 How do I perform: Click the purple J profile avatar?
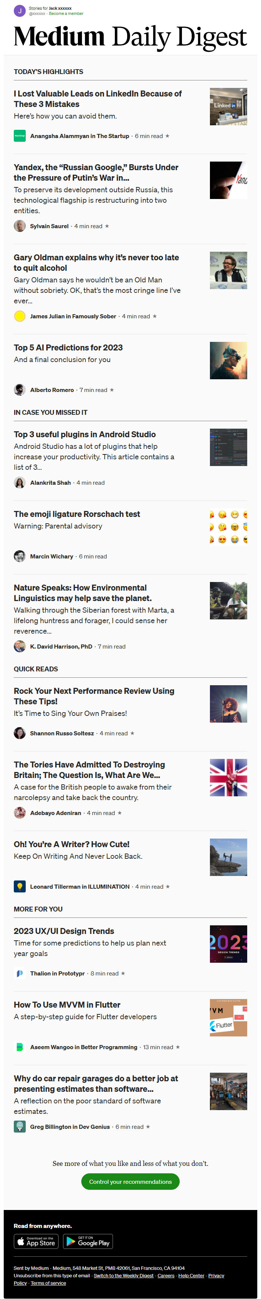click(20, 10)
